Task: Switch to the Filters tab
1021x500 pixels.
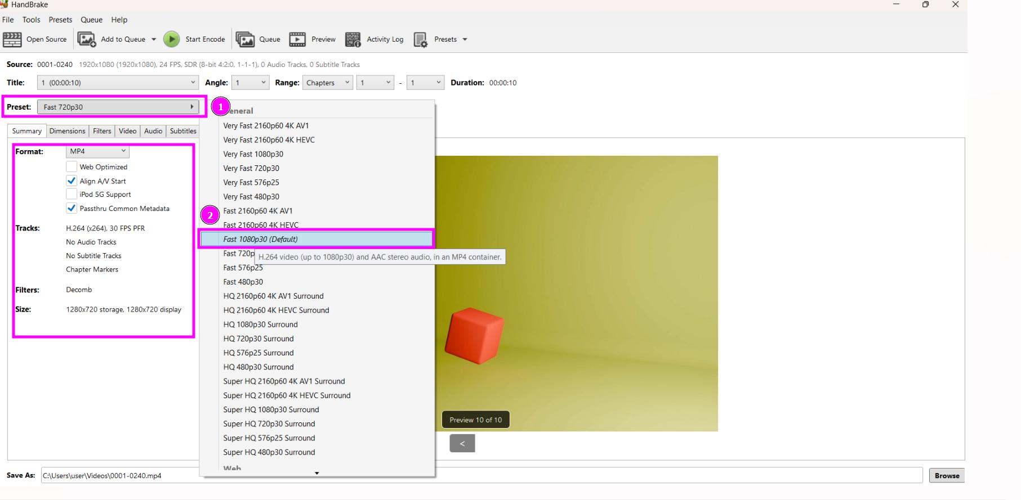Action: [102, 131]
